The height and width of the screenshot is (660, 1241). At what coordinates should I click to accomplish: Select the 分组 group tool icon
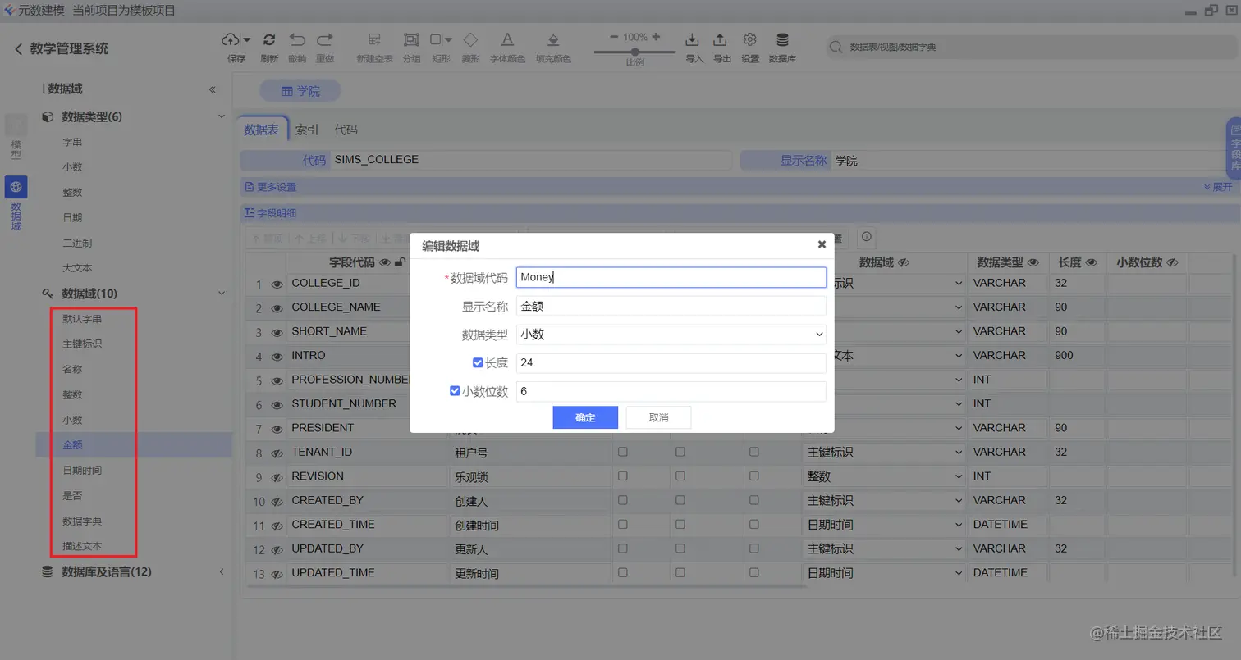[x=411, y=39]
